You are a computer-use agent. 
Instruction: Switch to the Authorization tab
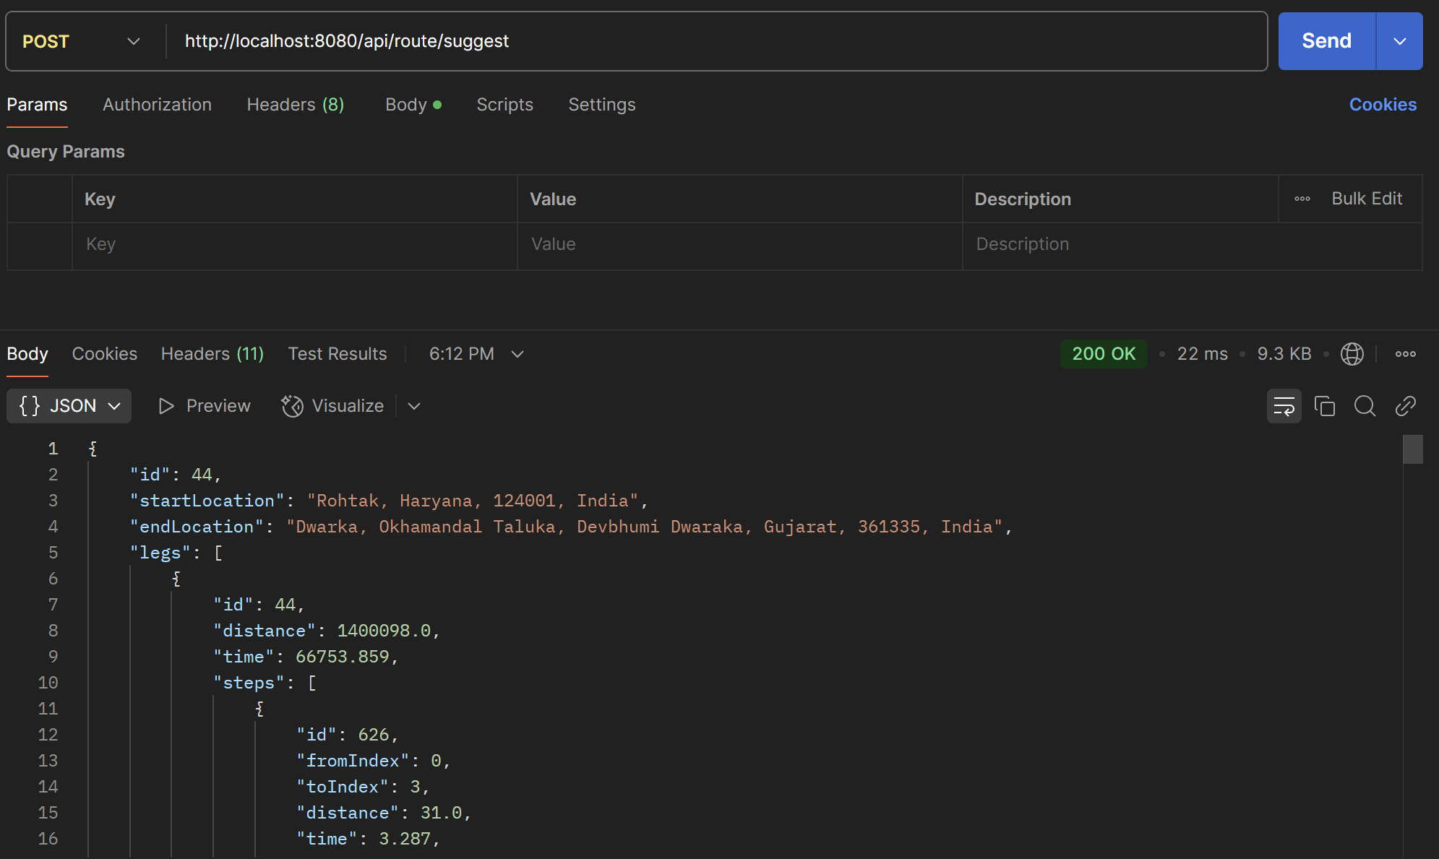[157, 105]
